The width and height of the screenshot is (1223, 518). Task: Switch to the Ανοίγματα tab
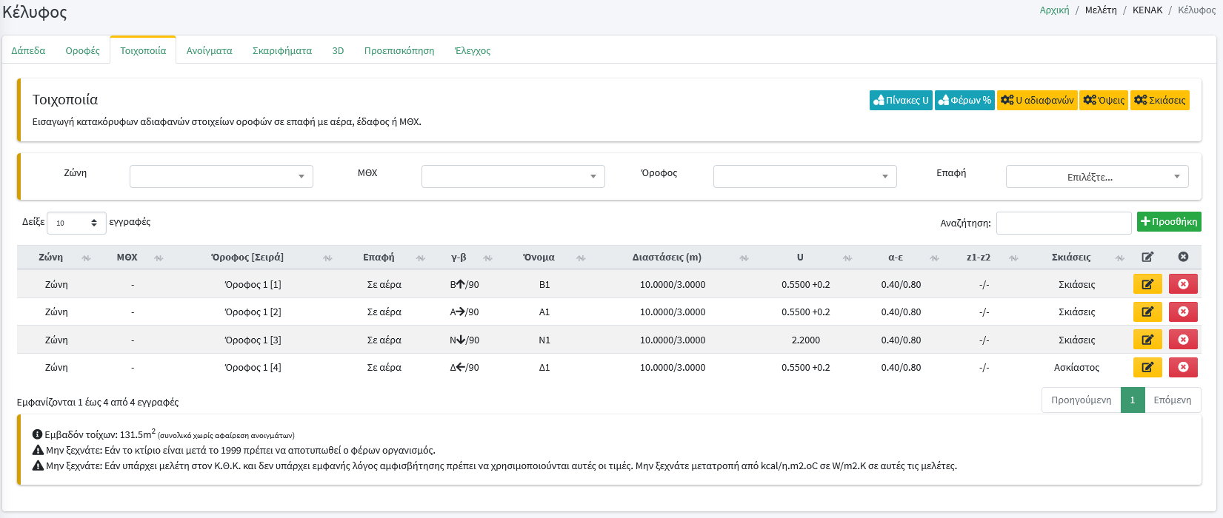pos(209,51)
